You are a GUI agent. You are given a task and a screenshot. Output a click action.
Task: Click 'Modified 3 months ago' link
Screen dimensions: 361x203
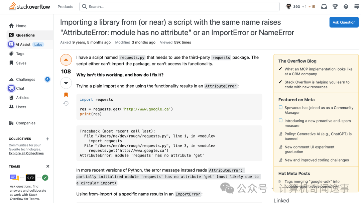tap(135, 42)
